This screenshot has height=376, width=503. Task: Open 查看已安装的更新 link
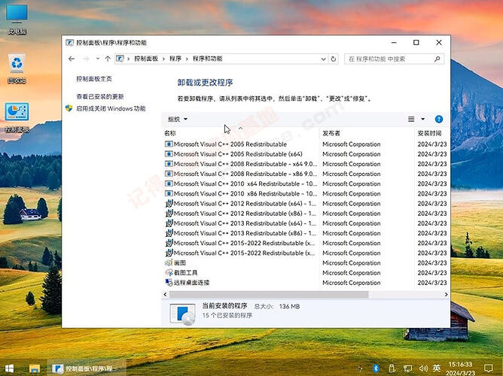pos(99,96)
